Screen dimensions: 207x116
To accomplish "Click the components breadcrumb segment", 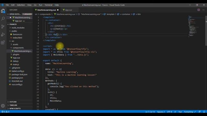I will 45,14.
